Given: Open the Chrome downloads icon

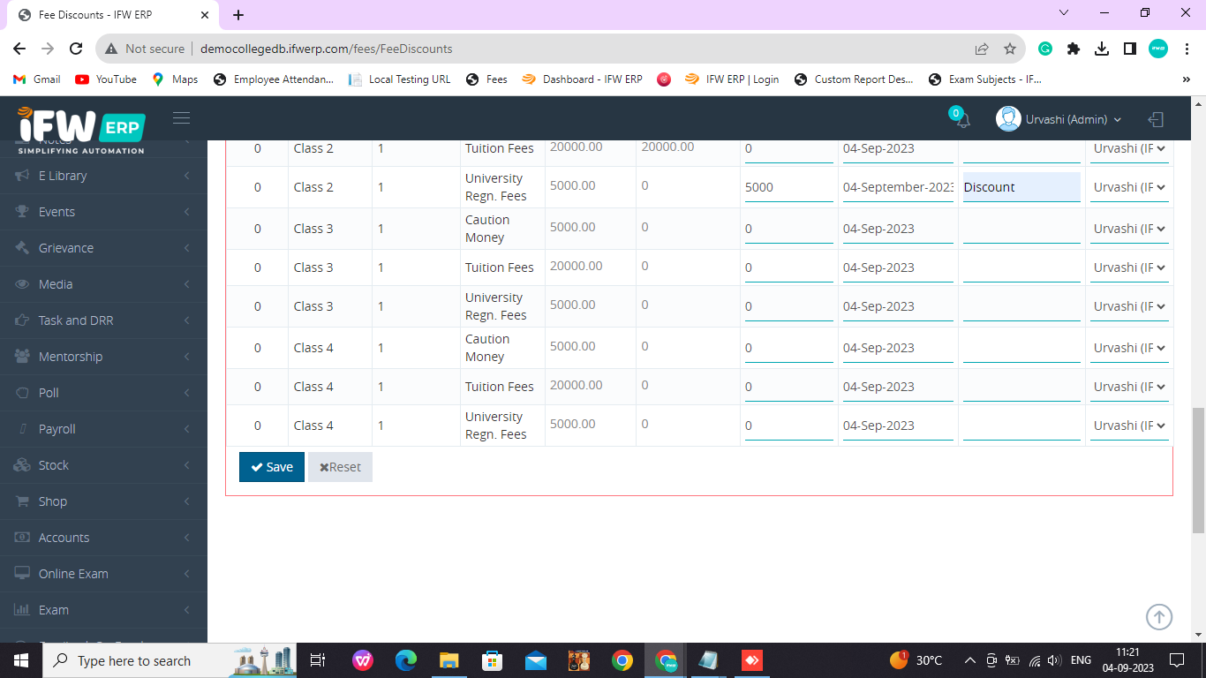Looking at the screenshot, I should (x=1102, y=49).
